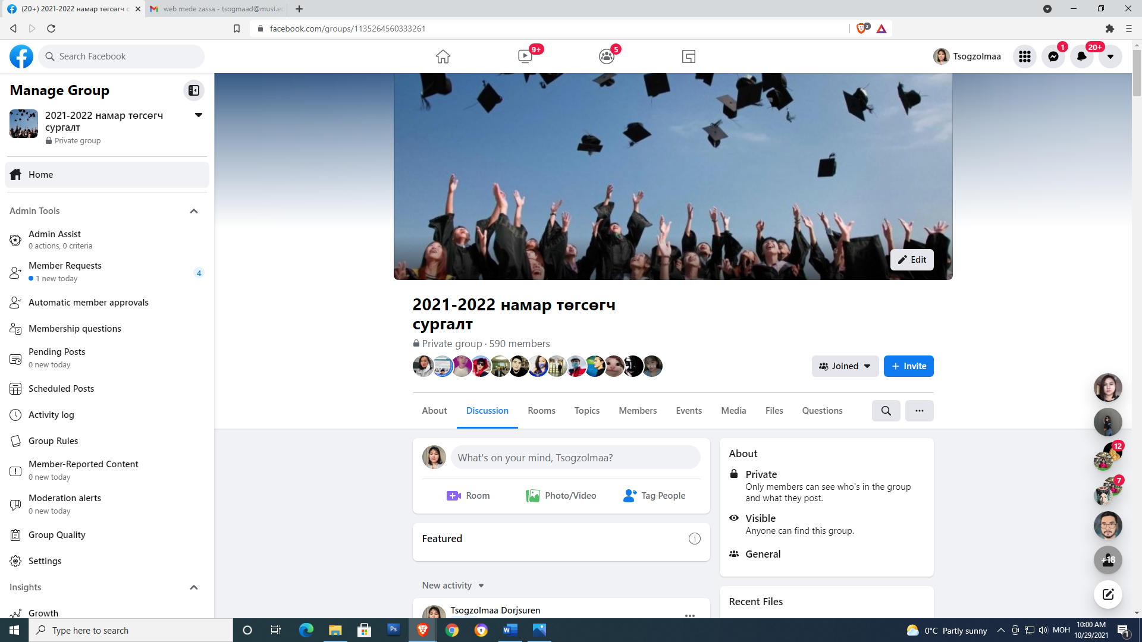Switch to the Members tab

(x=638, y=411)
